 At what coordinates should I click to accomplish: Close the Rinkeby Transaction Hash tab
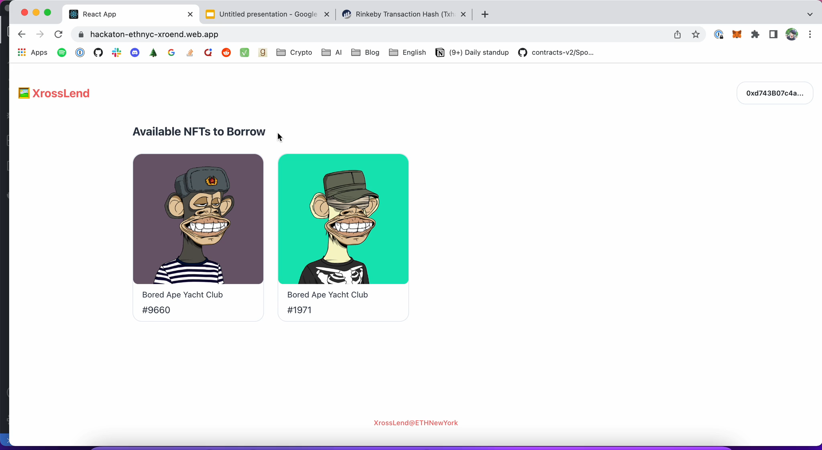pos(463,14)
